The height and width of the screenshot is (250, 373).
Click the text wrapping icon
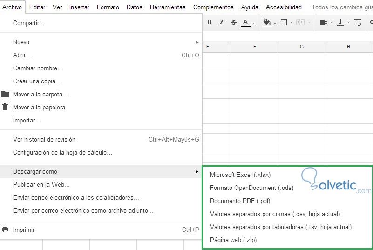[358, 22]
